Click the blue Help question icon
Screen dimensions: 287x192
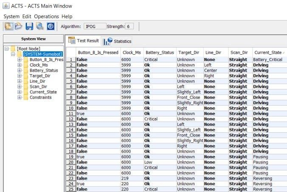coord(51,26)
